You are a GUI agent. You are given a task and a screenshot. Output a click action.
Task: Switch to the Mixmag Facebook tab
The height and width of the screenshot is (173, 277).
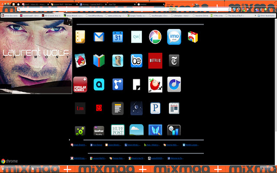(x=93, y=4)
